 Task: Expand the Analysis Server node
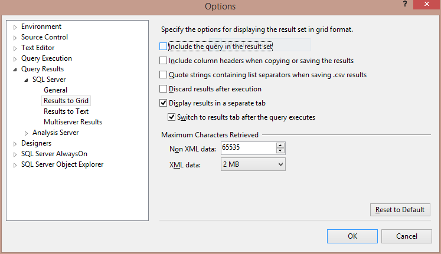pos(26,133)
